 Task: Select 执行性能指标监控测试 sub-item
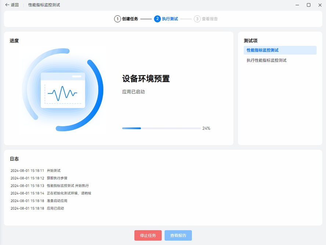pos(267,60)
